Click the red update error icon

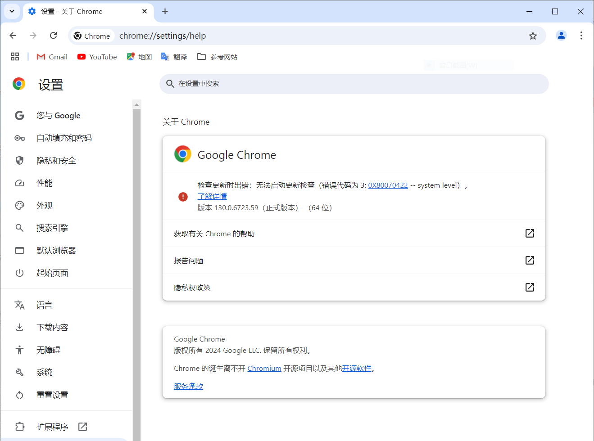[183, 197]
